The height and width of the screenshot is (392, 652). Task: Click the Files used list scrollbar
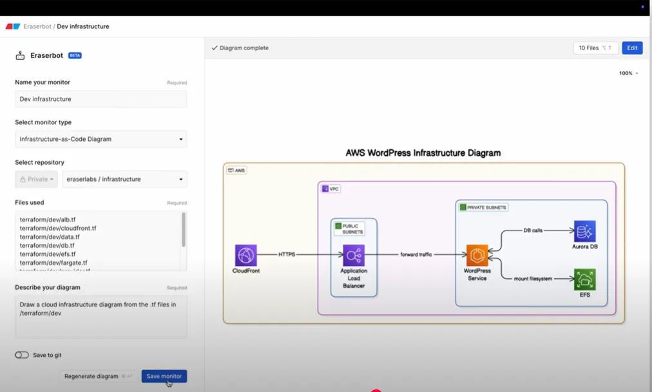(184, 230)
